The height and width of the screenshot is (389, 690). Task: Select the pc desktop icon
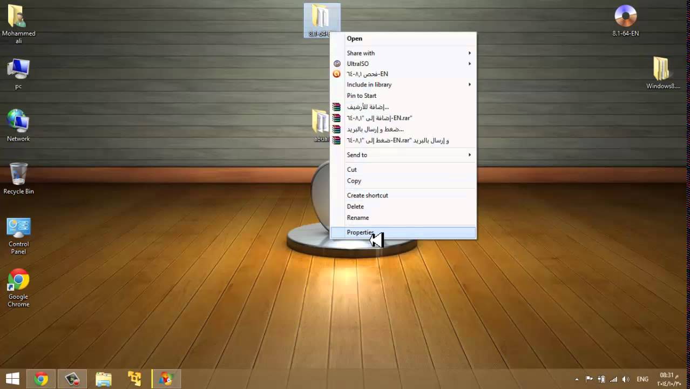pyautogui.click(x=18, y=74)
